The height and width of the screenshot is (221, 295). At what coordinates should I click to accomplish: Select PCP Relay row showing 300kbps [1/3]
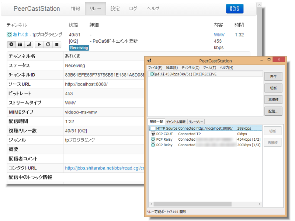point(205,145)
